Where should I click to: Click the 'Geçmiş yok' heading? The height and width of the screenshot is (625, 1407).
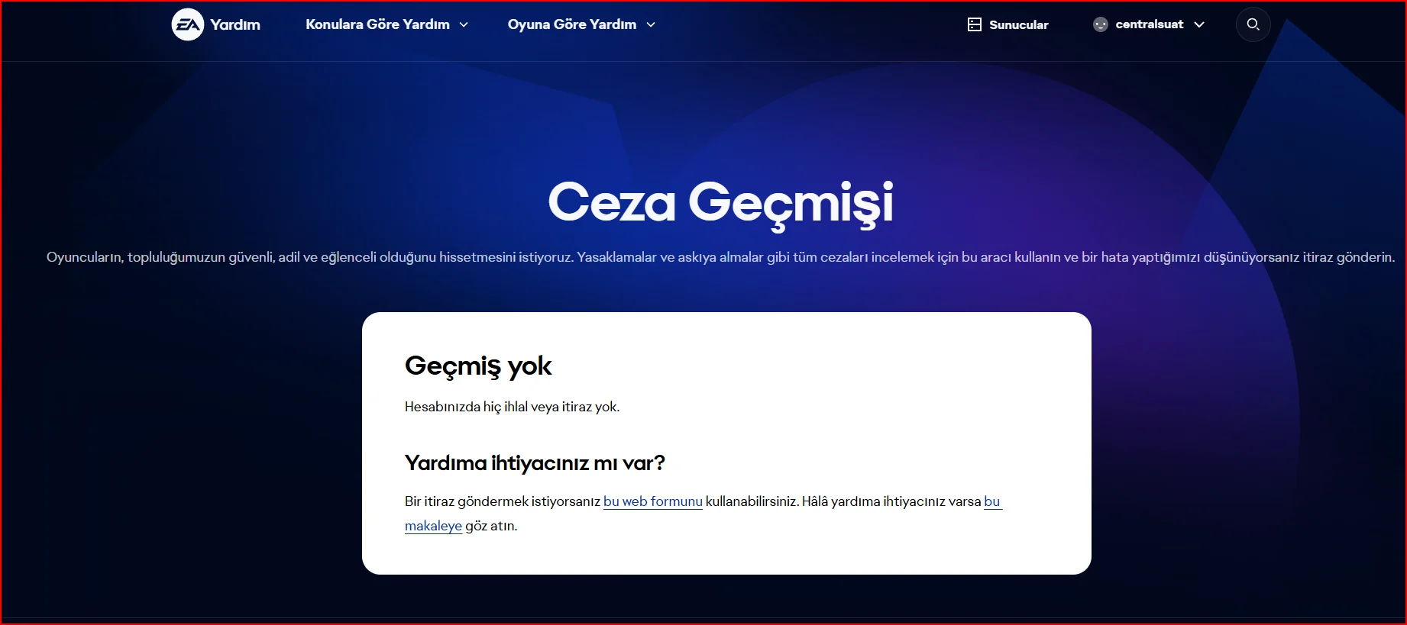[x=478, y=366]
